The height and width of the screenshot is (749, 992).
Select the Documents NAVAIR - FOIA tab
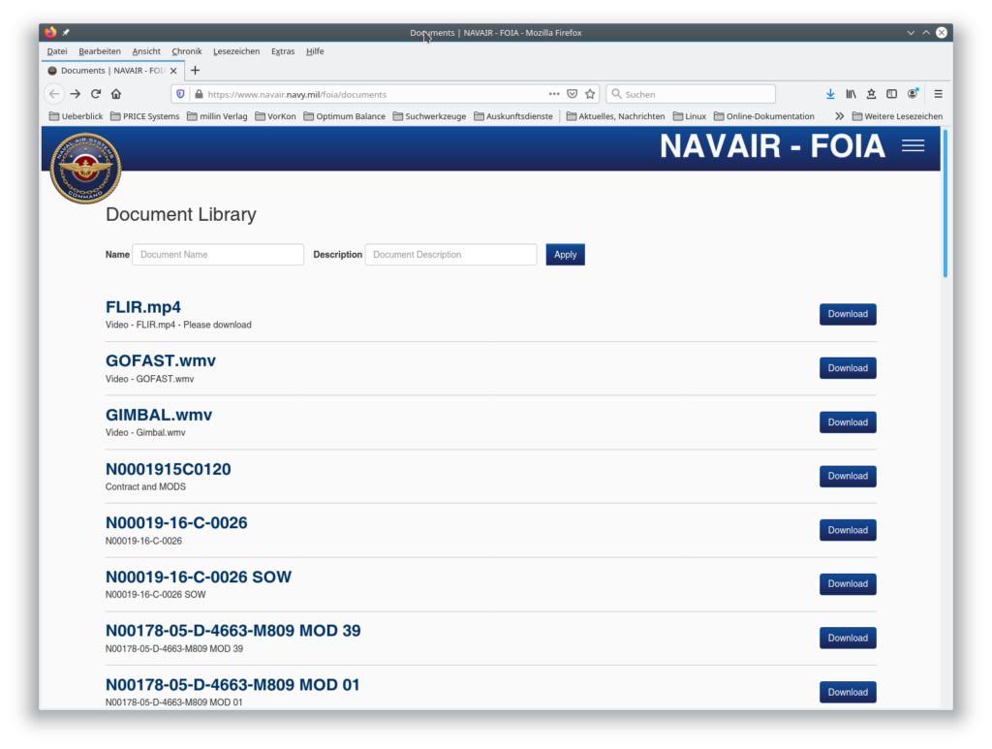[x=113, y=71]
